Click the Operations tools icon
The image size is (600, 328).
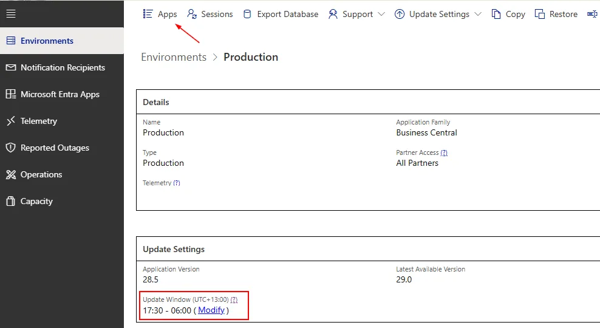(x=11, y=174)
